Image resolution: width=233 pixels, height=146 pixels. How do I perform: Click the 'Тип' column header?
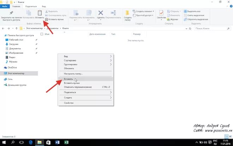point(113,34)
